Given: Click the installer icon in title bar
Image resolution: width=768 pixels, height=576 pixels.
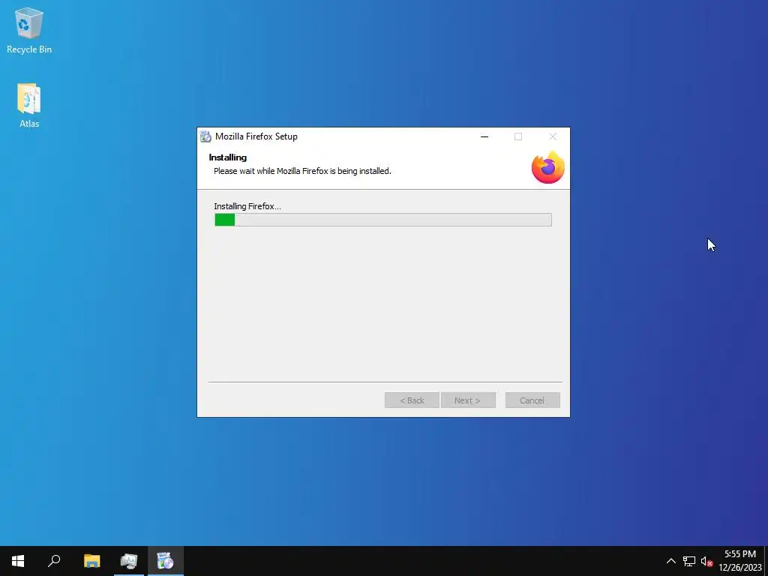Looking at the screenshot, I should click(205, 136).
